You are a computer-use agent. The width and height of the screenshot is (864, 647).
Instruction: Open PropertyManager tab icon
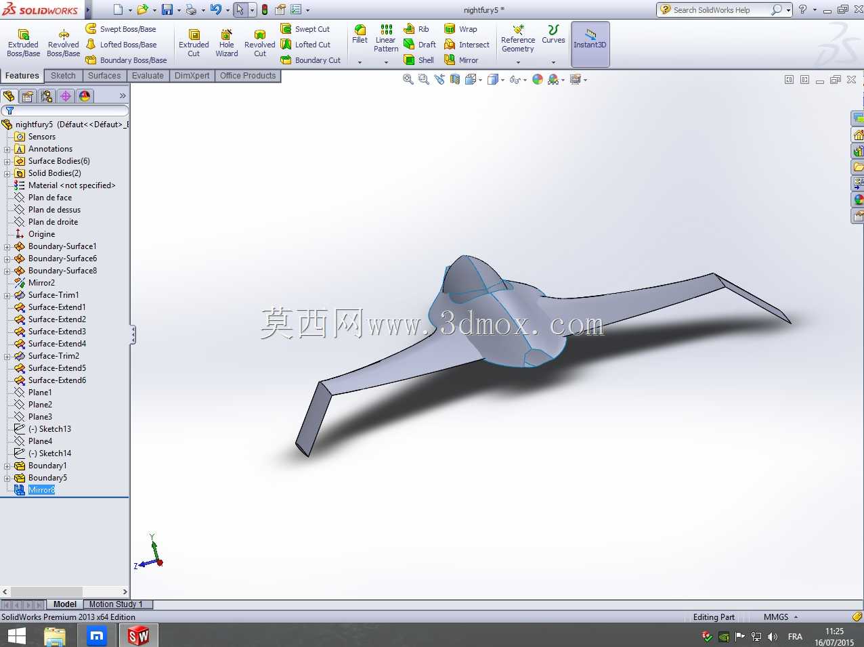click(28, 96)
